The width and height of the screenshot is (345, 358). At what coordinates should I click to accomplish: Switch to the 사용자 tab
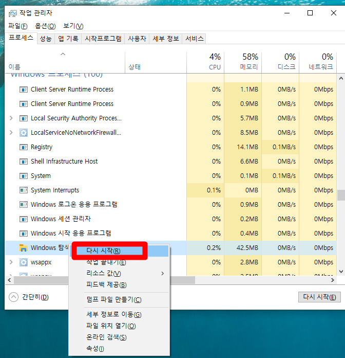click(x=137, y=39)
